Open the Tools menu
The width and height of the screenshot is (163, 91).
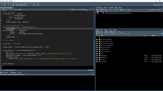click(34, 3)
